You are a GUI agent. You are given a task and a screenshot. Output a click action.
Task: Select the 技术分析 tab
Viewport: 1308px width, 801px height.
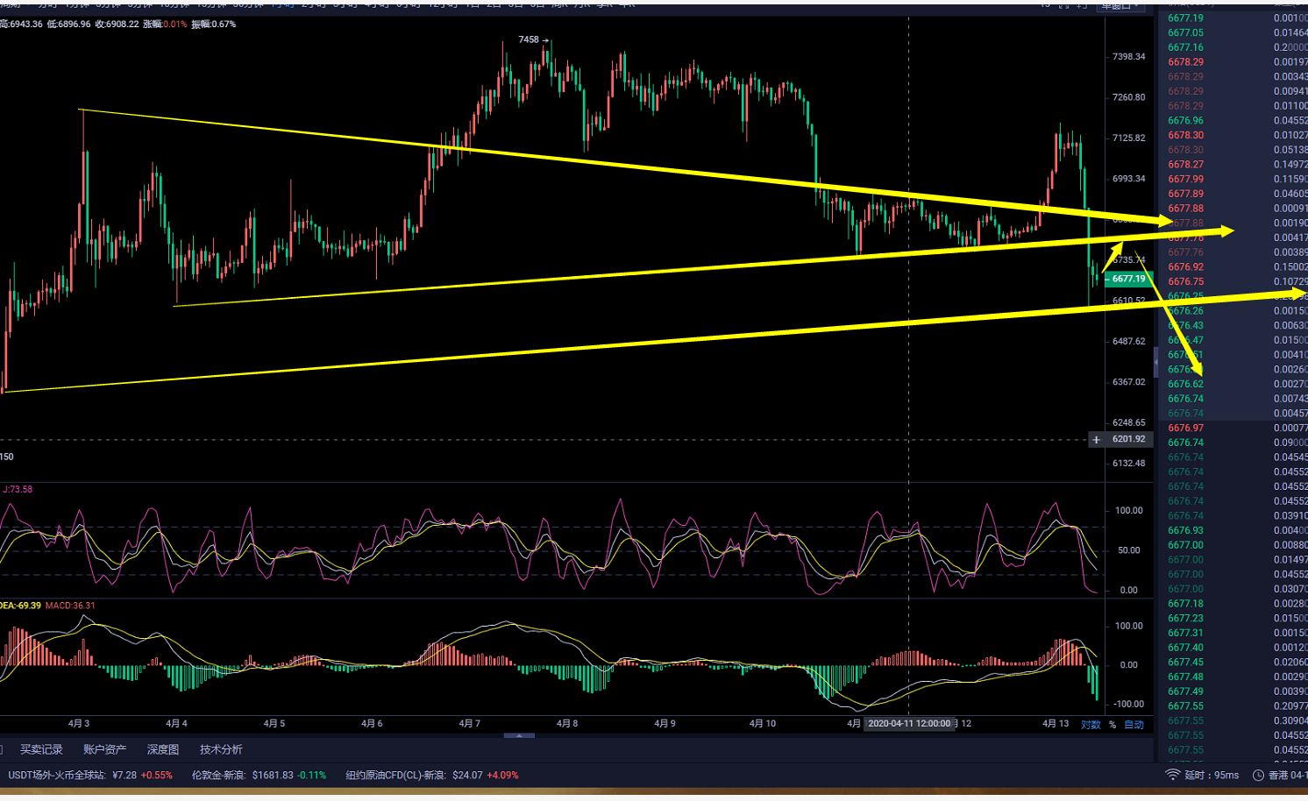click(221, 749)
